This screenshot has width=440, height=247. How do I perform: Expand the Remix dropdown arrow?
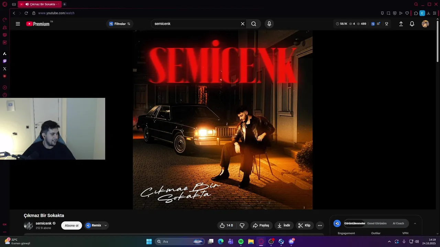point(106,225)
